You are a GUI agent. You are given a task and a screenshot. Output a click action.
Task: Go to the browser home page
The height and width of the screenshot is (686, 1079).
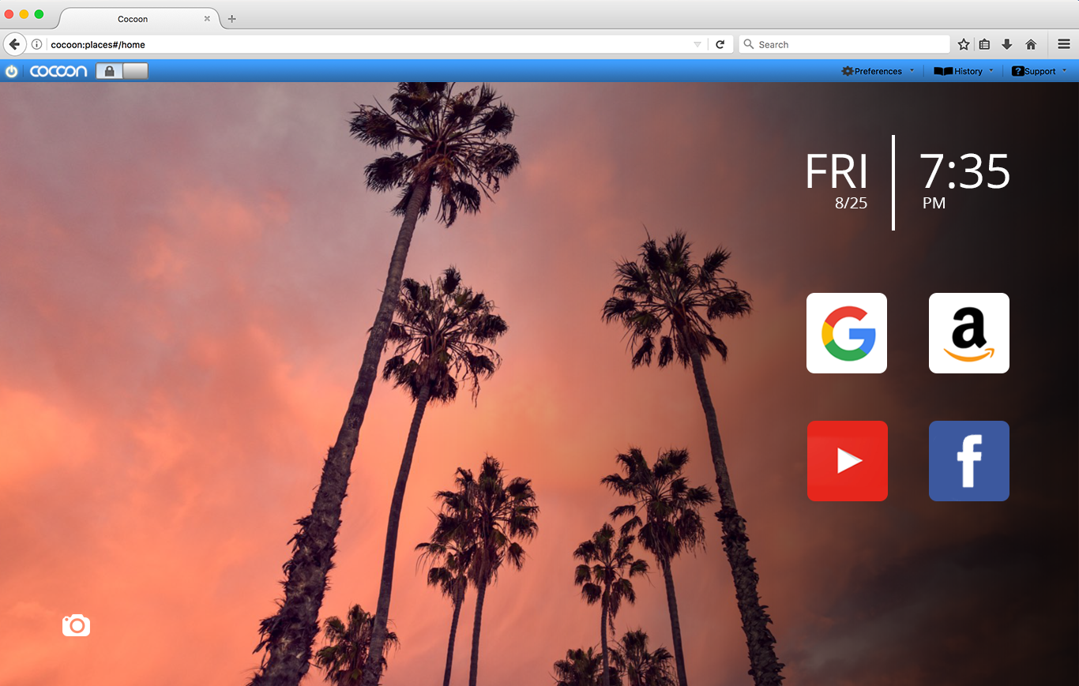pyautogui.click(x=1031, y=44)
